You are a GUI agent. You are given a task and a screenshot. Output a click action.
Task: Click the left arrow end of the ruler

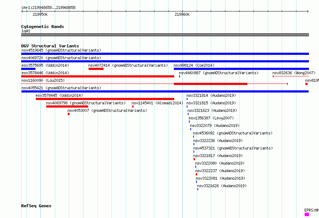[x=22, y=11]
